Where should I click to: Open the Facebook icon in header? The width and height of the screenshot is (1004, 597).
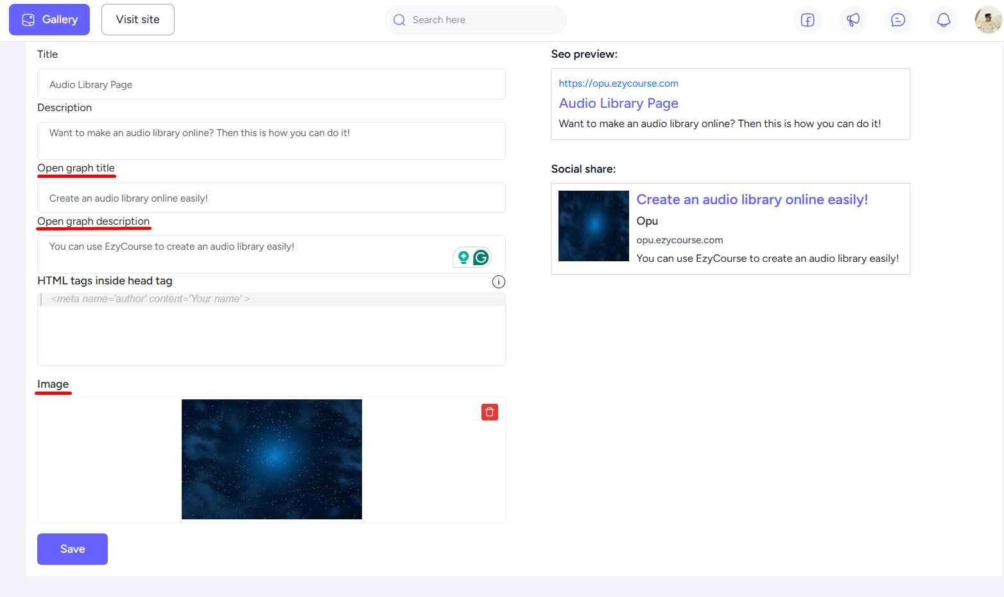[808, 20]
